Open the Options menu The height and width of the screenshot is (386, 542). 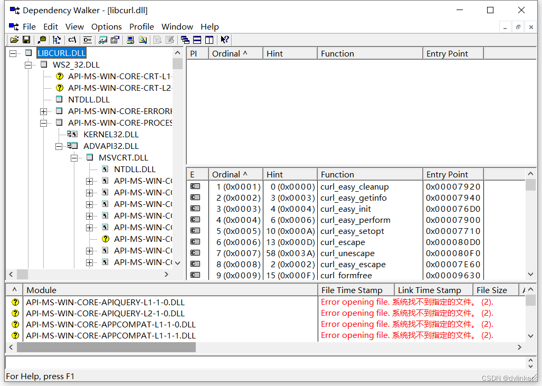pyautogui.click(x=107, y=26)
